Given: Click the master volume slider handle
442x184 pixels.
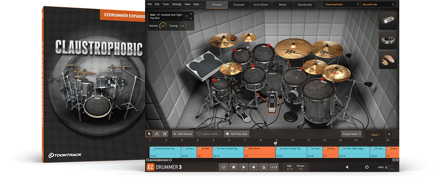Looking at the screenshot, I should click(367, 167).
